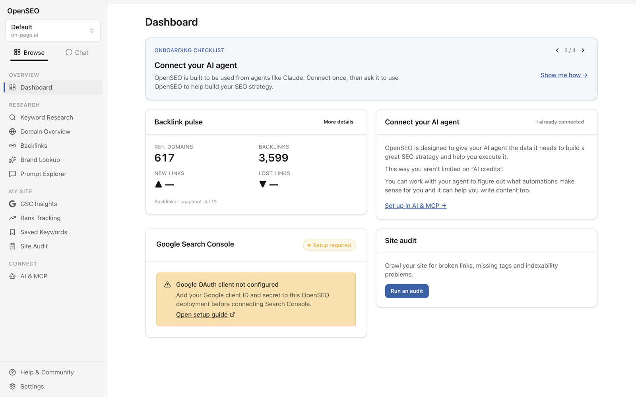The width and height of the screenshot is (636, 397).
Task: Open the Default project switcher dropdown
Action: pos(53,31)
